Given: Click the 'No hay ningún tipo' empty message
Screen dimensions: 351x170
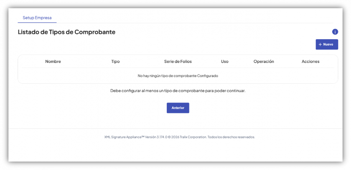Looking at the screenshot, I should pos(178,76).
